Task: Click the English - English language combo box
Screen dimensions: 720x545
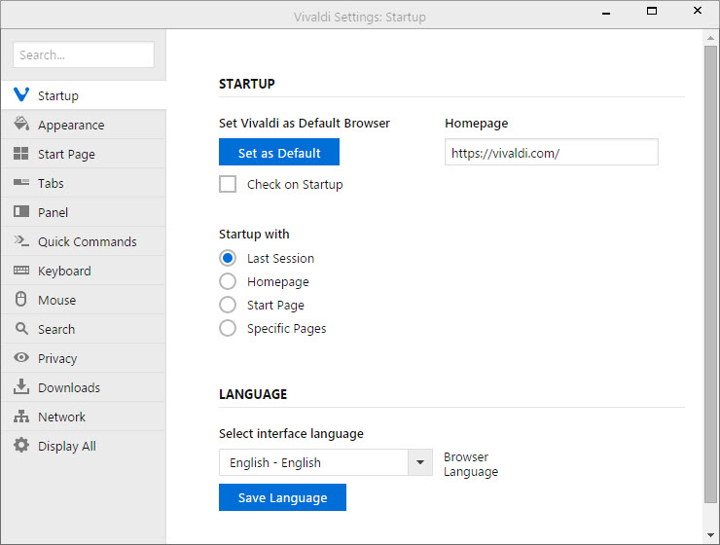Action: [x=326, y=462]
